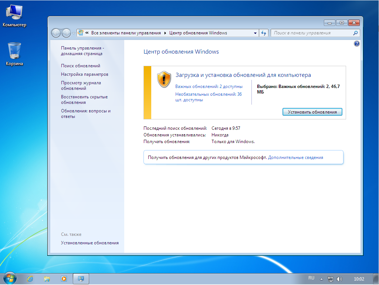Open recent pages dropdown next to the navigation arrows
The height and width of the screenshot is (285, 379).
[74, 33]
